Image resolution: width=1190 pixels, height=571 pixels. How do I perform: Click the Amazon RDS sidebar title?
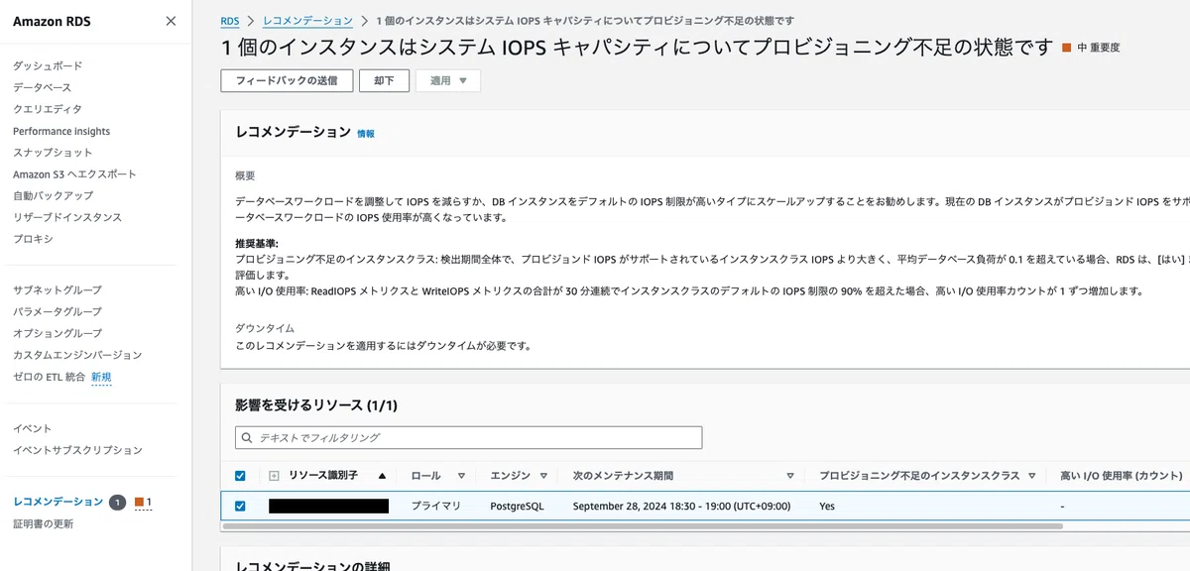[52, 21]
